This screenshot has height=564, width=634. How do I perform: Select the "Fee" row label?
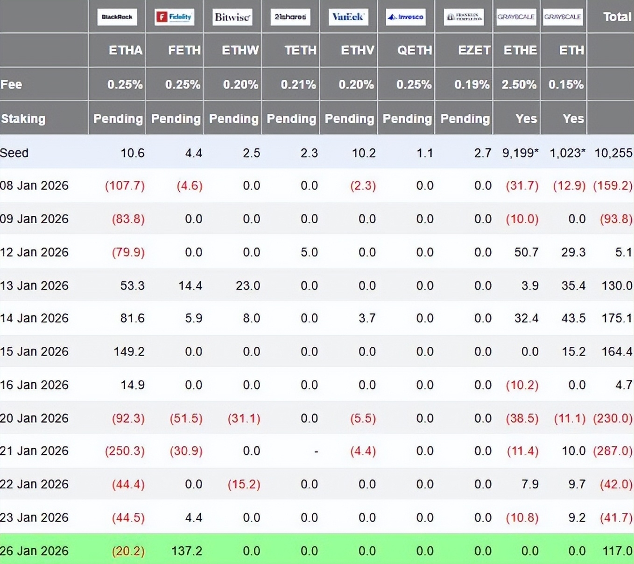point(11,84)
